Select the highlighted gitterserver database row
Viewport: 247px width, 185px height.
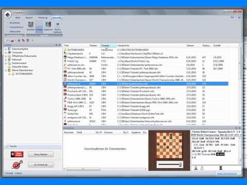point(146,84)
